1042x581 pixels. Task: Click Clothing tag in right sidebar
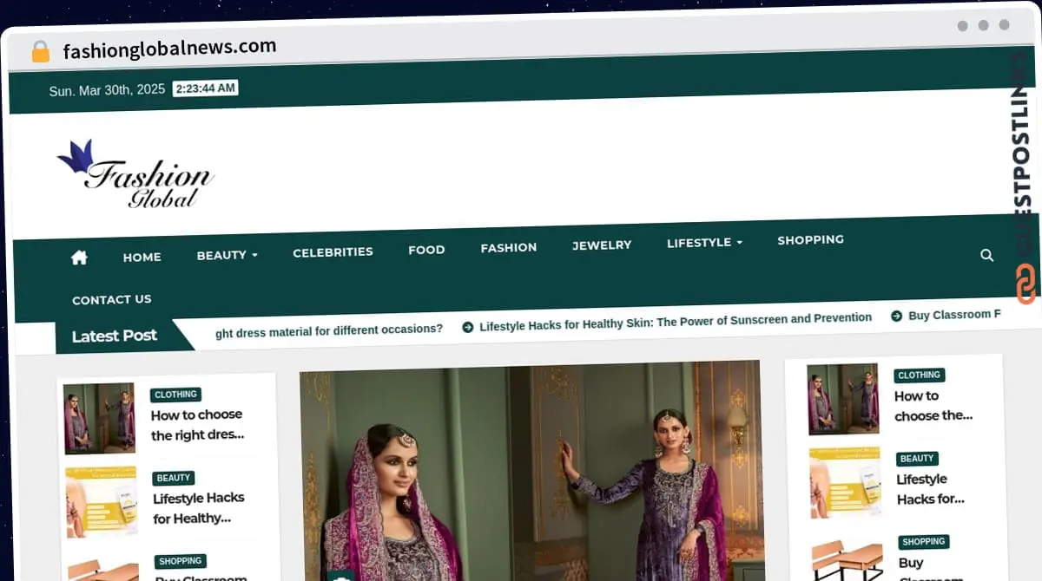920,375
